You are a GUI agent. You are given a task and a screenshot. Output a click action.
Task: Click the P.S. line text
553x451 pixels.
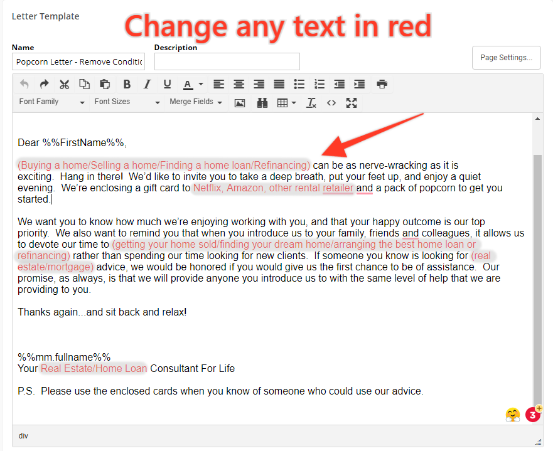click(220, 391)
